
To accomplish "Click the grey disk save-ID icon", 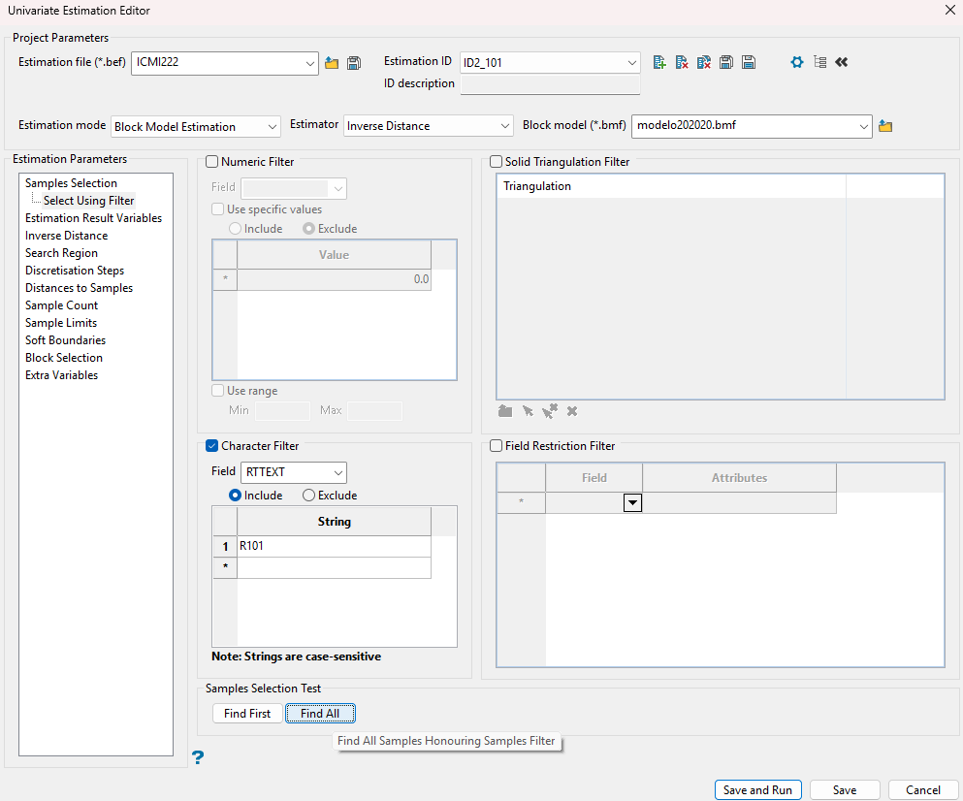I will [726, 62].
